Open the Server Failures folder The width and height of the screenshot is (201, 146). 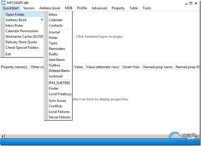[x=58, y=117]
